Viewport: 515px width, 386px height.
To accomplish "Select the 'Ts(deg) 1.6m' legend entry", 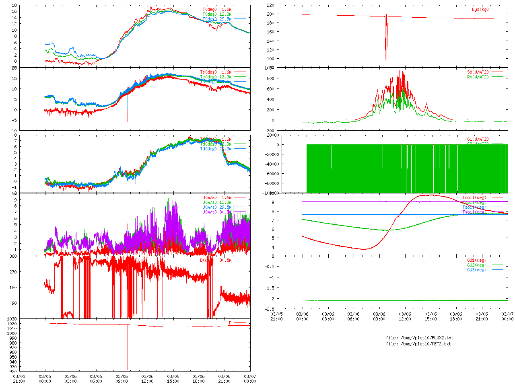I will (x=216, y=72).
